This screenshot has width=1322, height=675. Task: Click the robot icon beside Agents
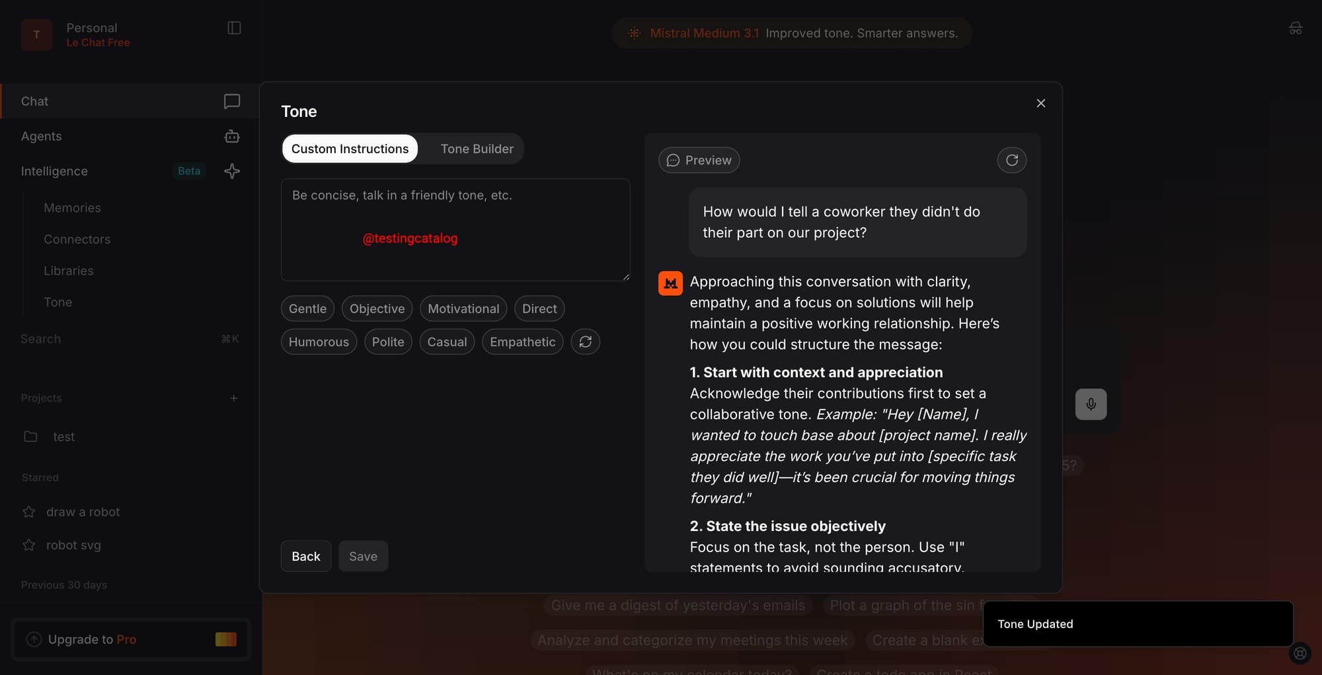tap(232, 136)
